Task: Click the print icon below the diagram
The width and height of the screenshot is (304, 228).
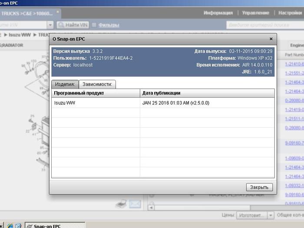Action: [x=122, y=204]
